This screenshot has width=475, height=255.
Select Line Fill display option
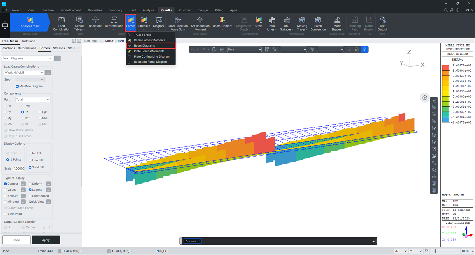pyautogui.click(x=30, y=160)
